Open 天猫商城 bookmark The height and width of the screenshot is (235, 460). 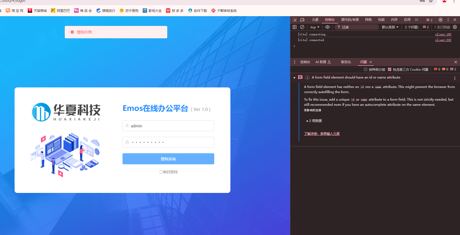click(x=37, y=11)
